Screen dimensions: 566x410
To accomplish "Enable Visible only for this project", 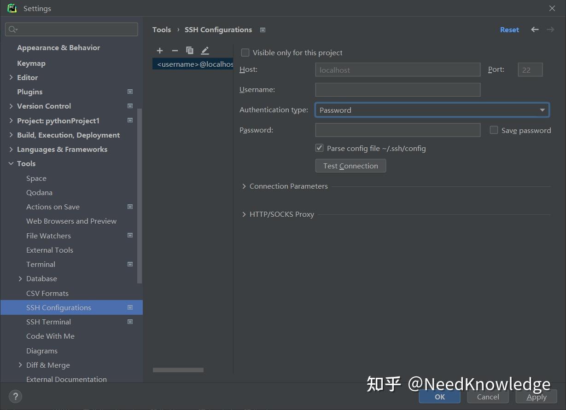I will [x=245, y=53].
